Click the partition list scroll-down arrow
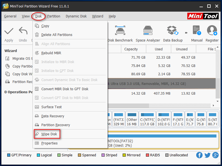Image resolution: width=222 pixels, height=166 pixels. pyautogui.click(x=218, y=101)
